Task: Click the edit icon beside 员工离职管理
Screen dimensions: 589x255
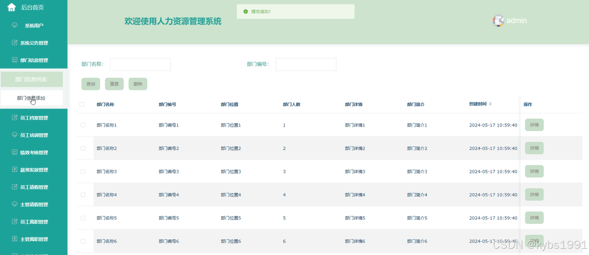Action: (14, 221)
